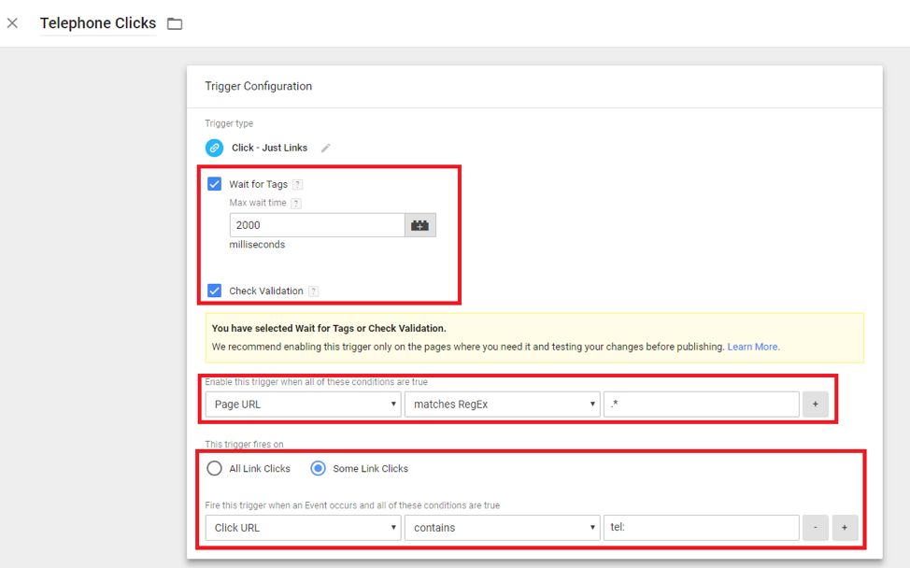Open the Click URL variable dropdown
910x568 pixels.
[303, 528]
